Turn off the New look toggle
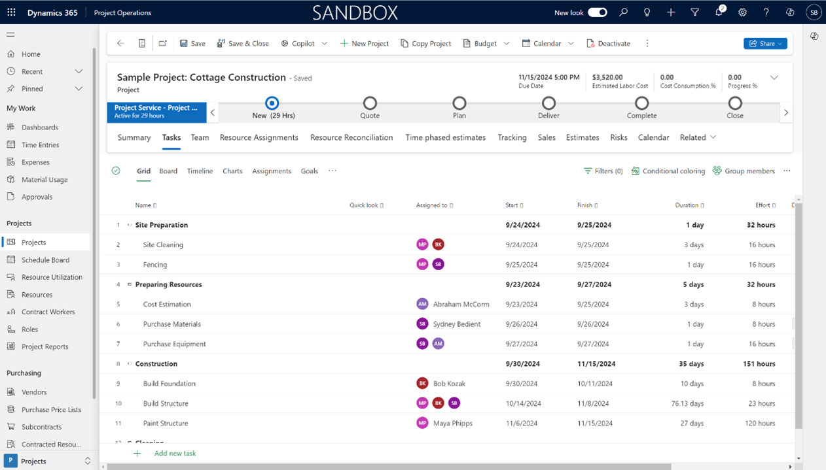Image resolution: width=826 pixels, height=470 pixels. [x=597, y=12]
